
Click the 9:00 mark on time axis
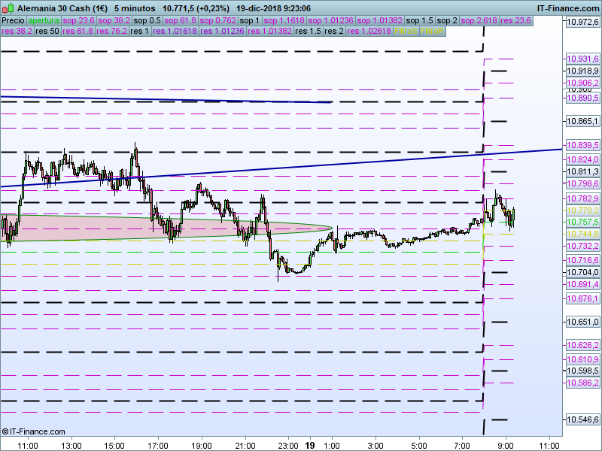[x=506, y=446]
